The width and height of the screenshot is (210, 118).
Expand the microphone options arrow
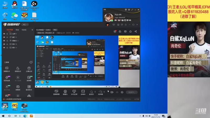[95, 92]
